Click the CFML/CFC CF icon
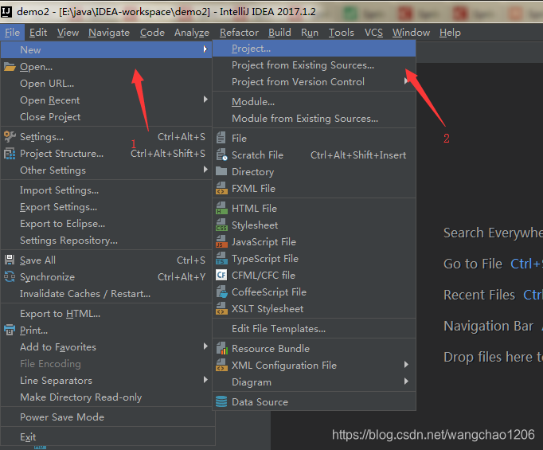This screenshot has height=450, width=543. [221, 275]
